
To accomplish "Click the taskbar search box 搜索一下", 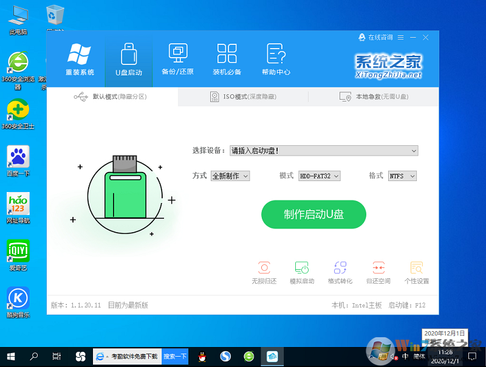I will pos(174,357).
